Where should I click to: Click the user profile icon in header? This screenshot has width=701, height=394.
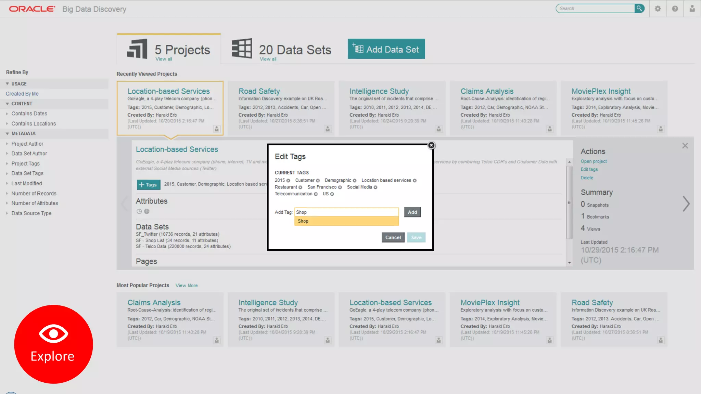pyautogui.click(x=692, y=9)
